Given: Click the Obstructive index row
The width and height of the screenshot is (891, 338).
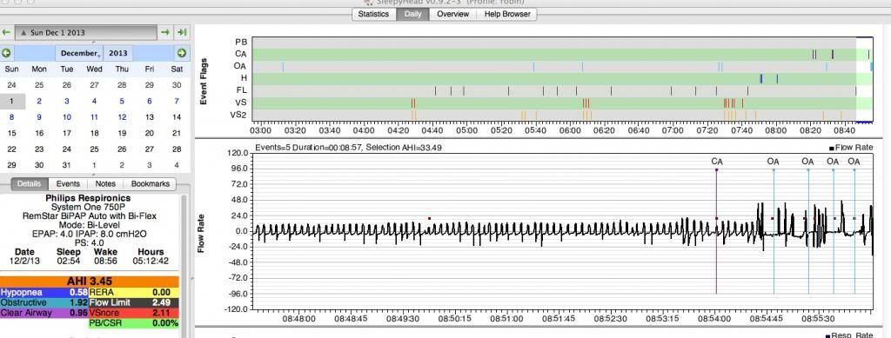Looking at the screenshot, I should point(44,303).
